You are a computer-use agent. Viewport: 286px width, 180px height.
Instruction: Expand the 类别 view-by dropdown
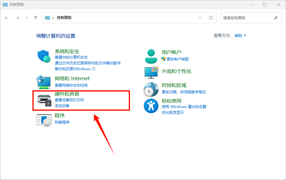tap(240, 36)
